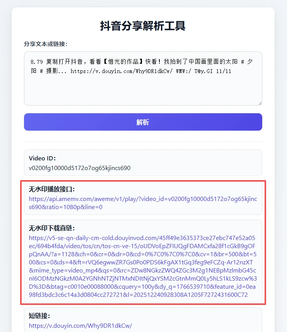
Task: Click the 解析 parse button
Action: point(143,122)
